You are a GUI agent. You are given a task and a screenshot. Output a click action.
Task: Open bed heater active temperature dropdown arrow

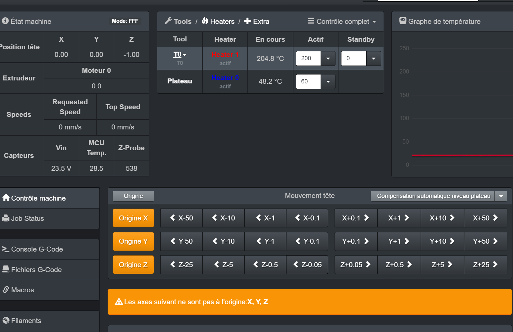[x=328, y=81]
